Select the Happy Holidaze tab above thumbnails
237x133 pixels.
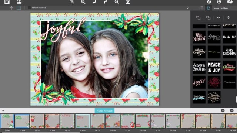[104, 111]
